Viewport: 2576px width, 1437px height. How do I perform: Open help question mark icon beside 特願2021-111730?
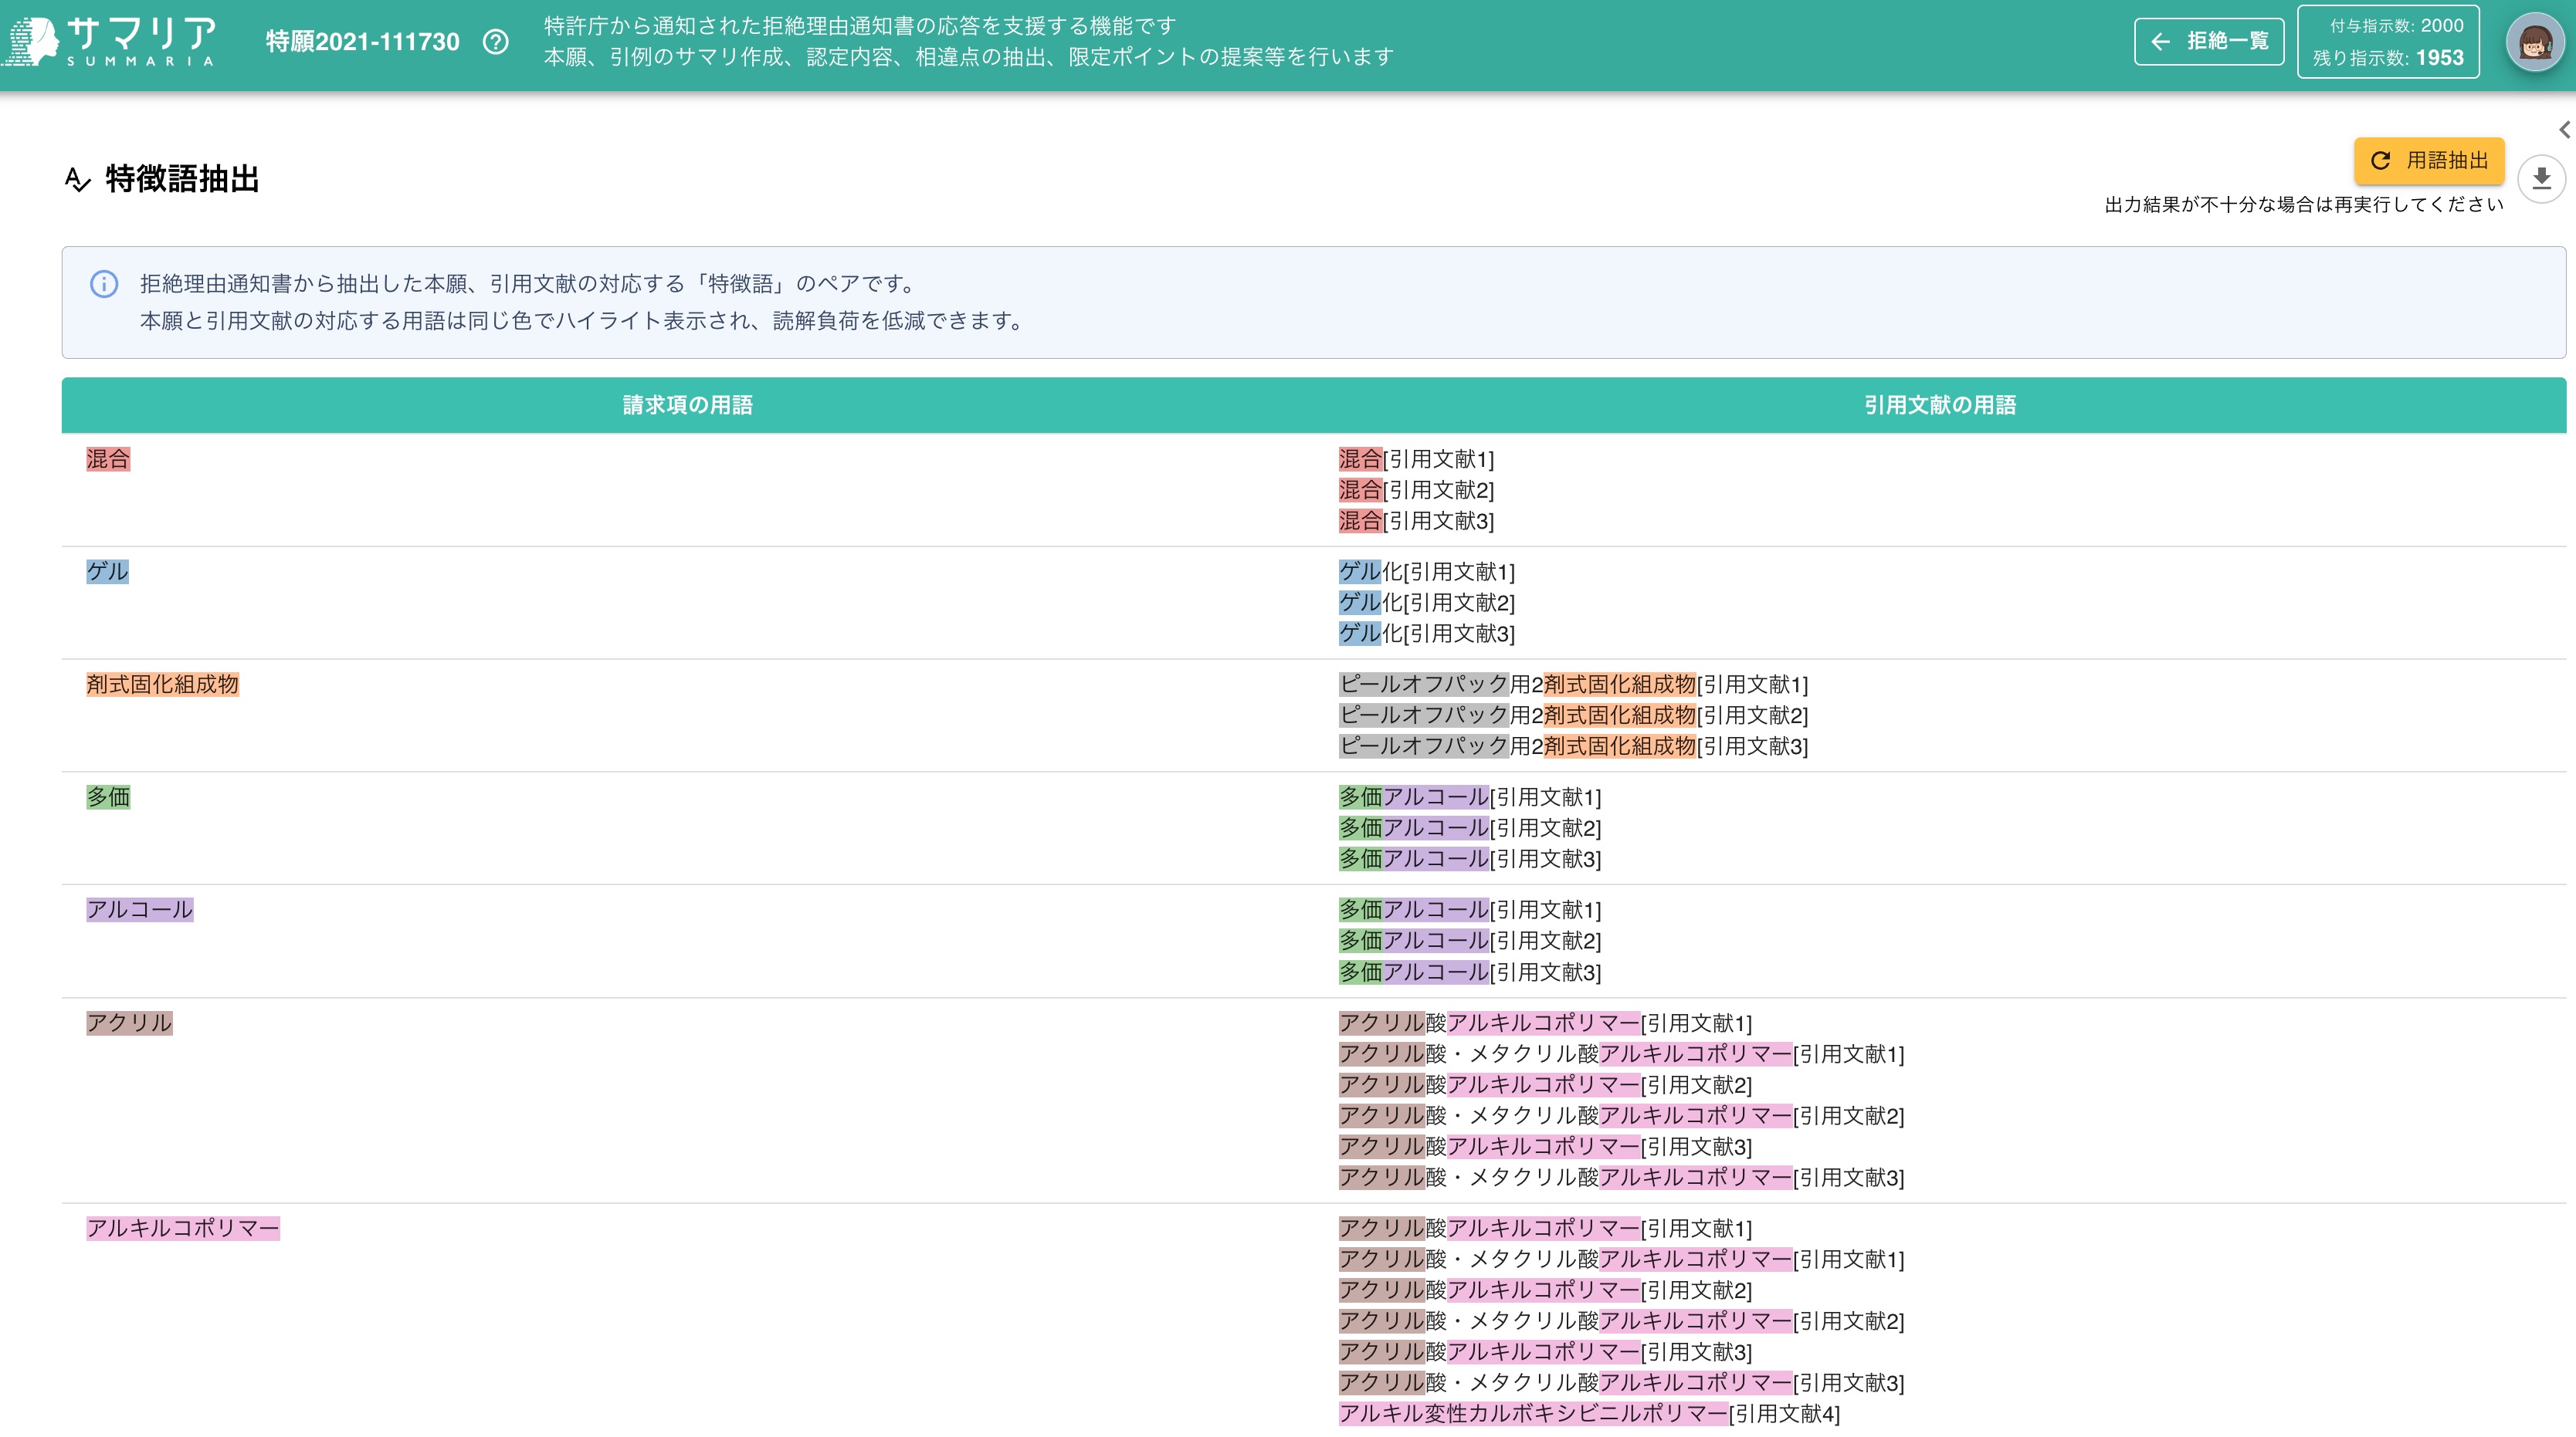click(496, 42)
